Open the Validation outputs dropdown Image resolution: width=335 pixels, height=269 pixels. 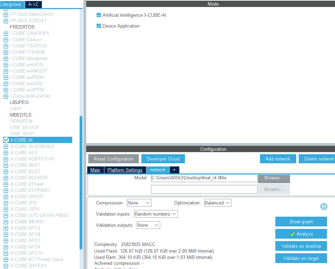pyautogui.click(x=148, y=225)
